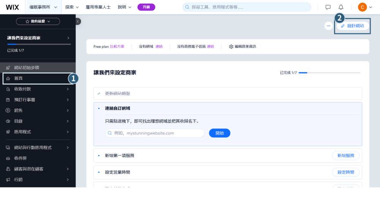Open the 我的最愛 favorites dropdown
The image size is (380, 198).
38,21
